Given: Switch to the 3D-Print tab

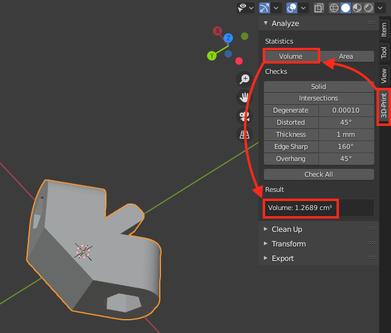Looking at the screenshot, I should [x=384, y=107].
